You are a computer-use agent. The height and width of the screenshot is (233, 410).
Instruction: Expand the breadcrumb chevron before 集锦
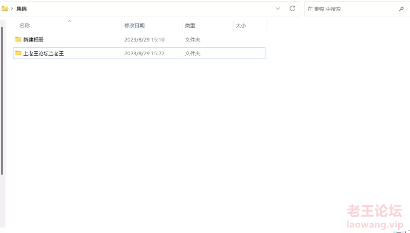tap(12, 9)
